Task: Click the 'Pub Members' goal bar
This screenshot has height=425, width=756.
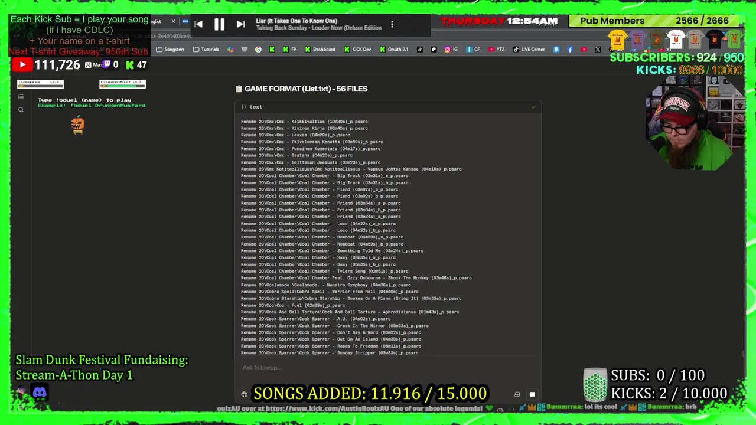Action: point(657,21)
